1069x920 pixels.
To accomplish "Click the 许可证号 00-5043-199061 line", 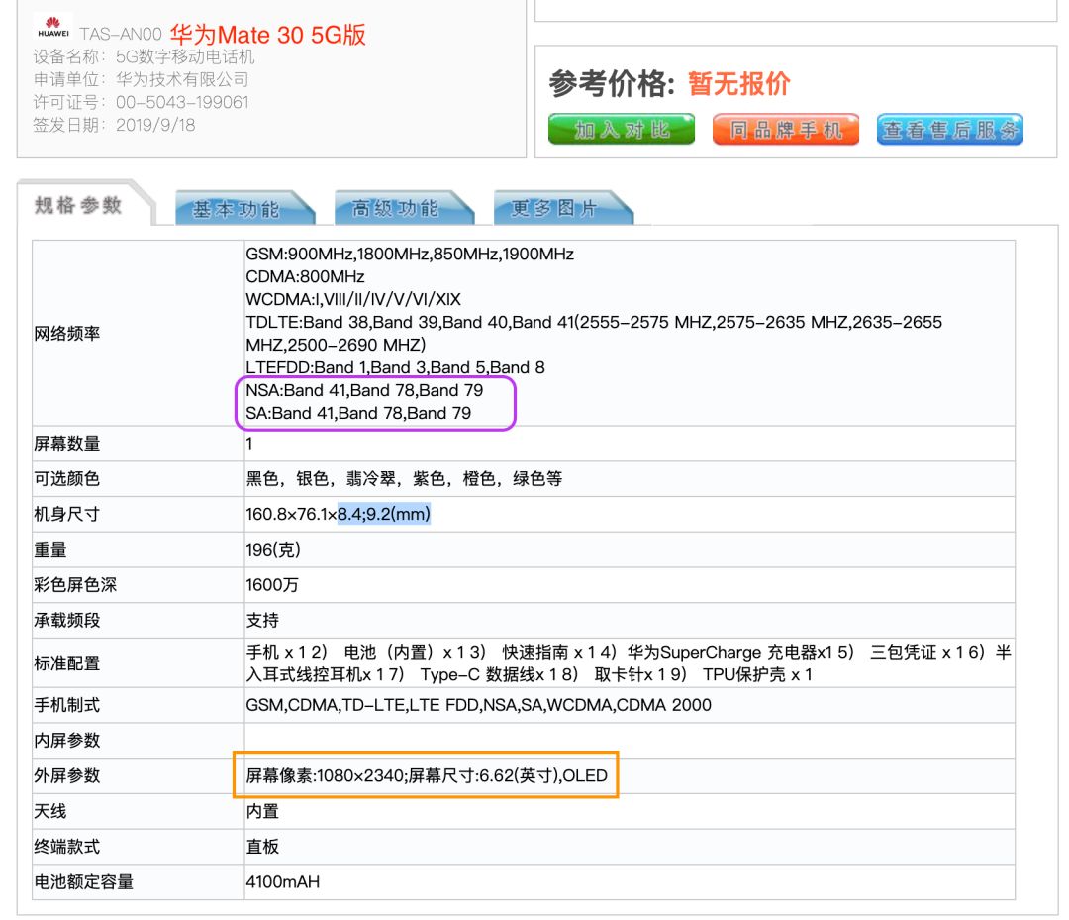I will click(x=142, y=102).
